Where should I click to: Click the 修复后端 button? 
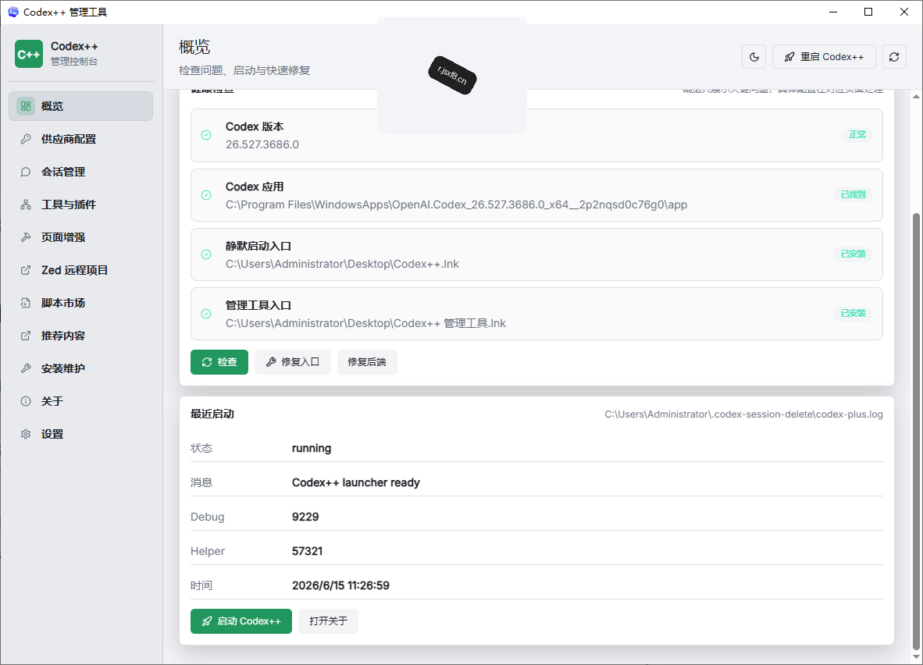point(367,362)
